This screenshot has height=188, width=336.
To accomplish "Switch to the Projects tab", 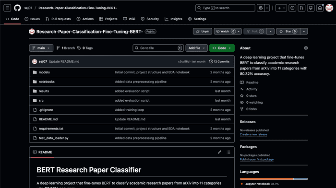I will point(108,19).
